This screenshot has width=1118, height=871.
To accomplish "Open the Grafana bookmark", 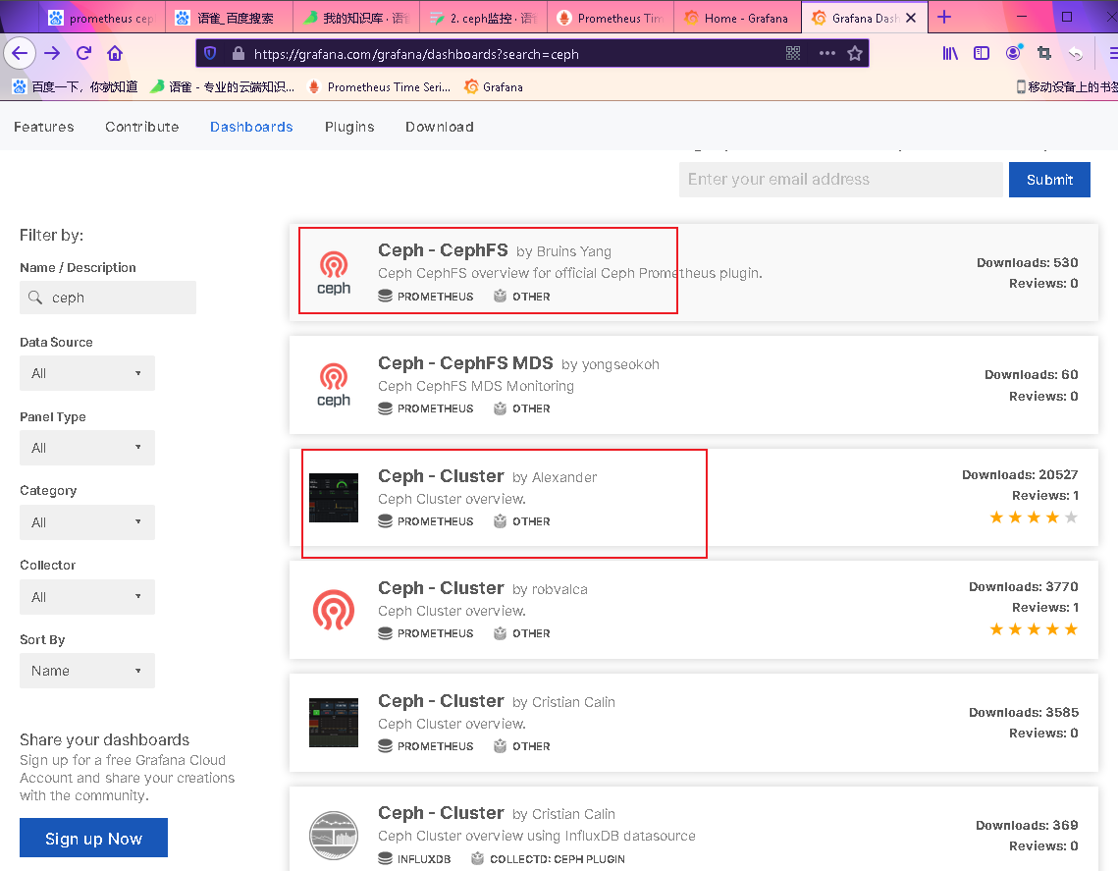I will coord(494,87).
